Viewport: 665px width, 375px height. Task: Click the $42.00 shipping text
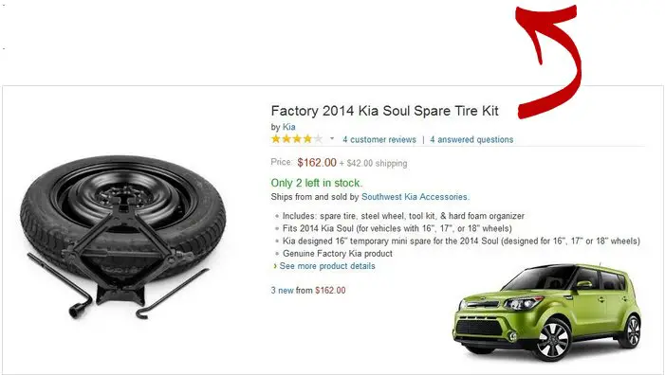377,164
